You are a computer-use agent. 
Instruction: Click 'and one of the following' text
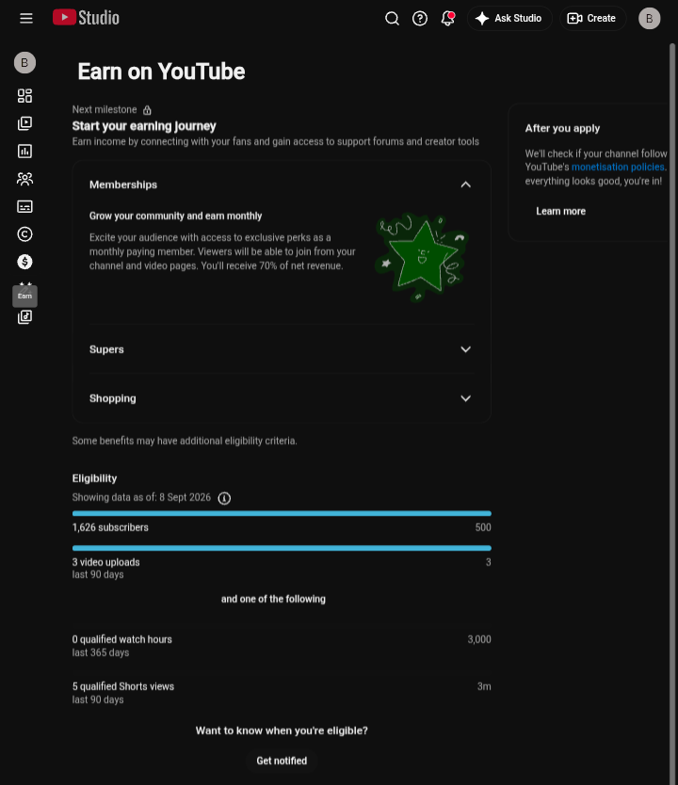click(x=273, y=600)
